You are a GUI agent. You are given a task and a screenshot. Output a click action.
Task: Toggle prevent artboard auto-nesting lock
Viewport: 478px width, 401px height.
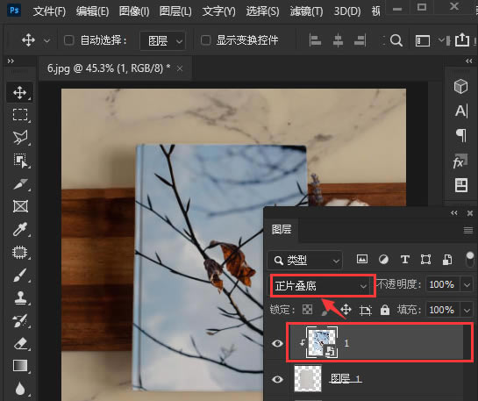tap(365, 310)
